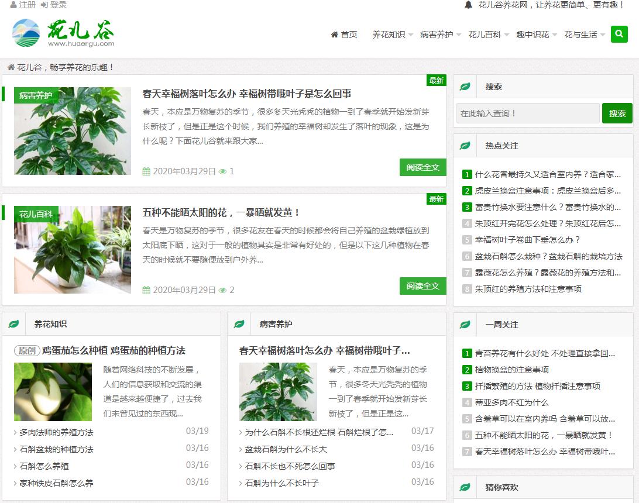Click 阅读全文 on the first article
The height and width of the screenshot is (503, 639).
coord(422,167)
